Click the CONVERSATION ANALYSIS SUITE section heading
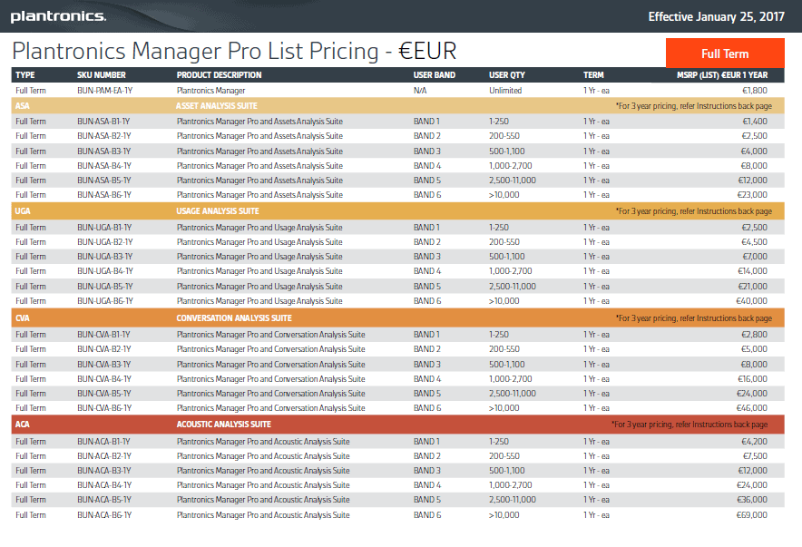This screenshot has height=547, width=802. click(x=234, y=318)
